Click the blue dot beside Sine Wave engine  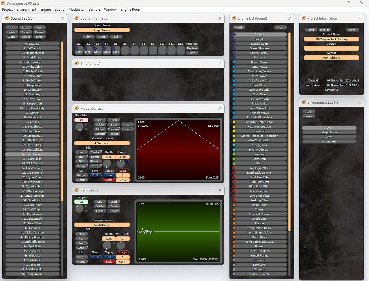tap(234, 94)
